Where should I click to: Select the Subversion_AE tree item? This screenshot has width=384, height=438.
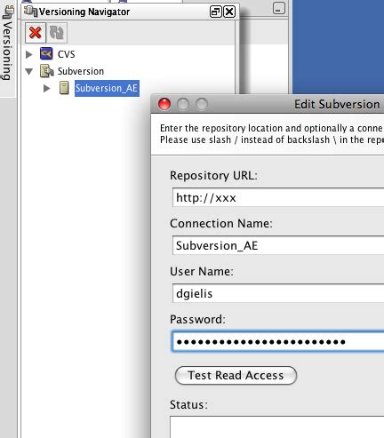tap(107, 88)
